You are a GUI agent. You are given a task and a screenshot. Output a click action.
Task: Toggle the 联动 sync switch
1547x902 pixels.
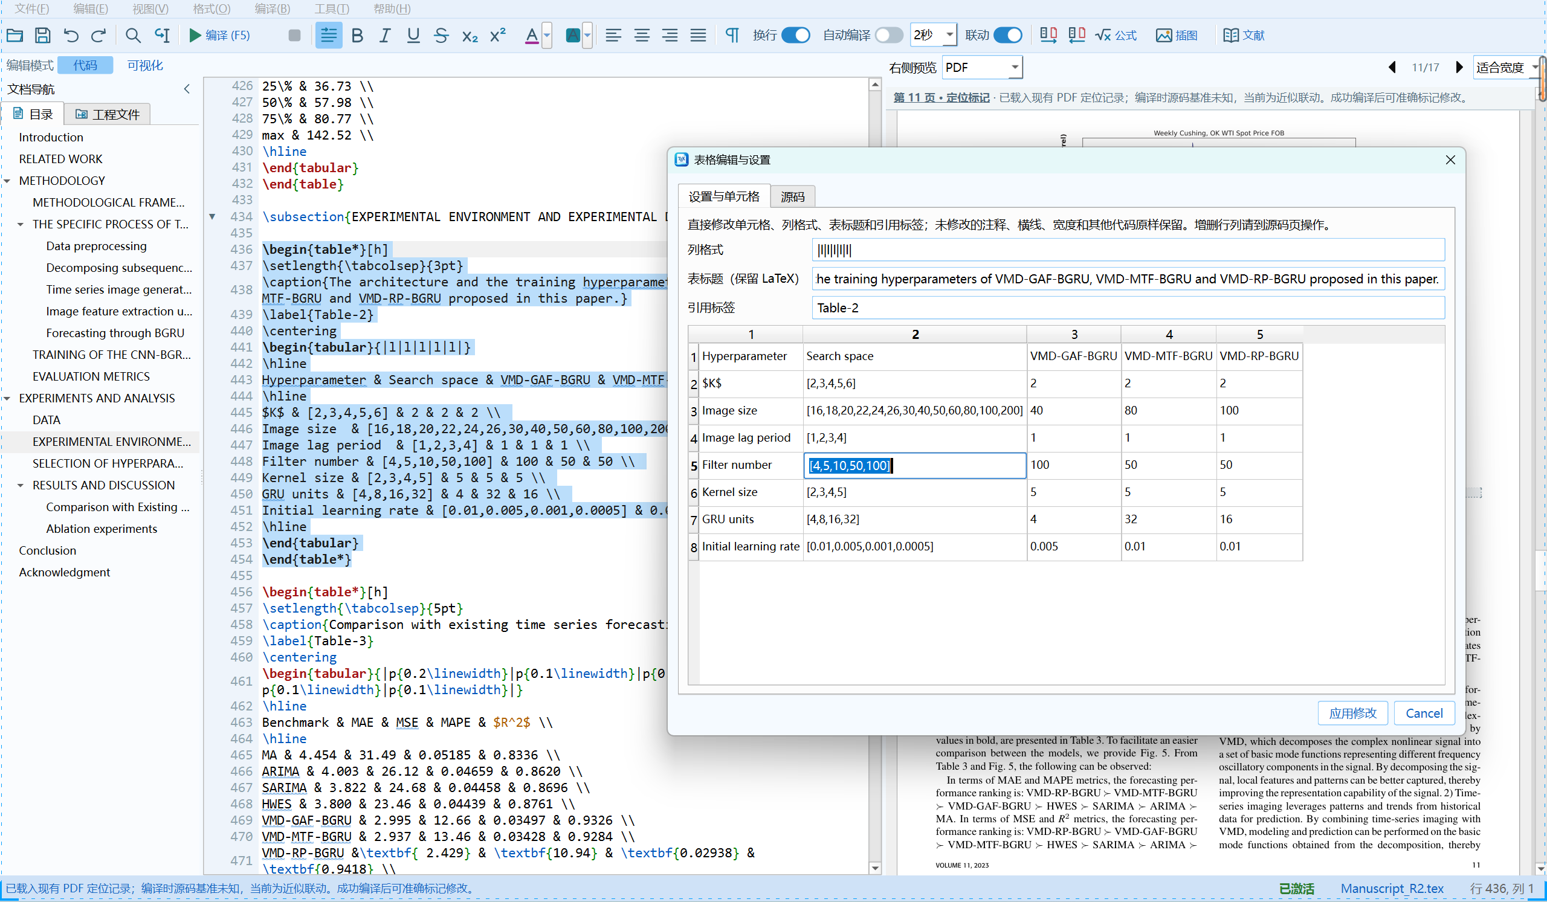tap(1007, 35)
